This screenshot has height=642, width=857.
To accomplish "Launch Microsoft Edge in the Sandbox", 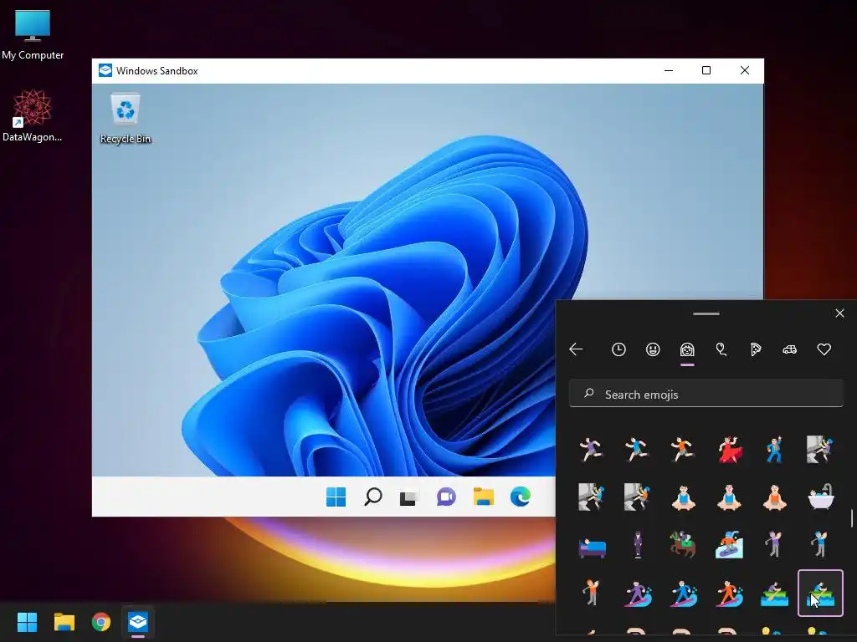I will 520,497.
